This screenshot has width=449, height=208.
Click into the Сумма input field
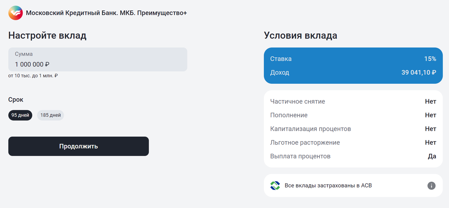(98, 60)
